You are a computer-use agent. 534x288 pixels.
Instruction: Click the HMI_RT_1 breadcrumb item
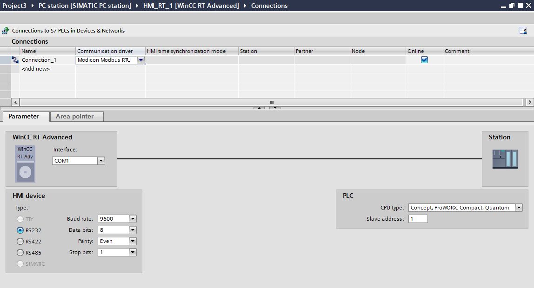pyautogui.click(x=191, y=6)
